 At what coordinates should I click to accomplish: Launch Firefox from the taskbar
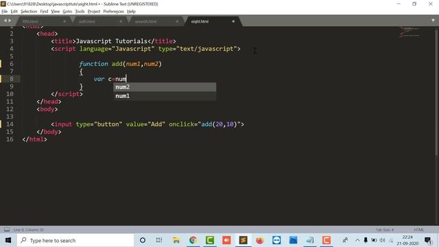[x=260, y=240]
